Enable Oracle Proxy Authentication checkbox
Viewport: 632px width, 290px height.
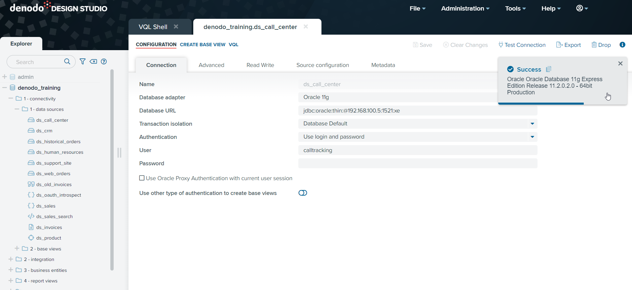click(x=142, y=178)
